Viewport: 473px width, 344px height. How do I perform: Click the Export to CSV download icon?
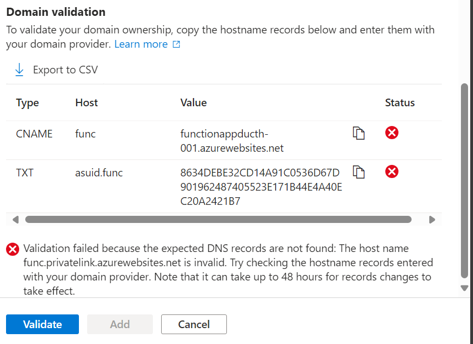[x=19, y=70]
